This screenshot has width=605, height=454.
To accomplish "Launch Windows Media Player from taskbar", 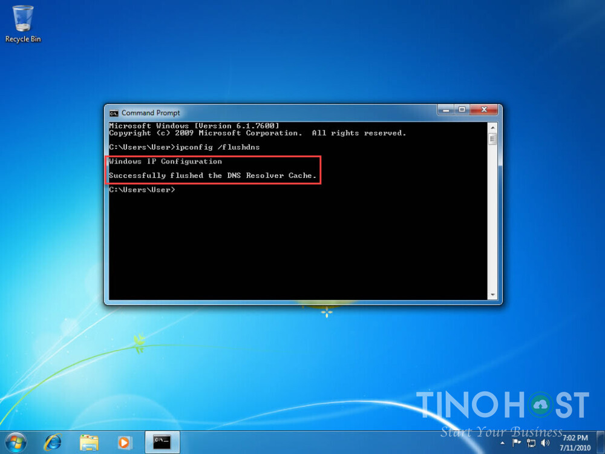I will coord(124,442).
